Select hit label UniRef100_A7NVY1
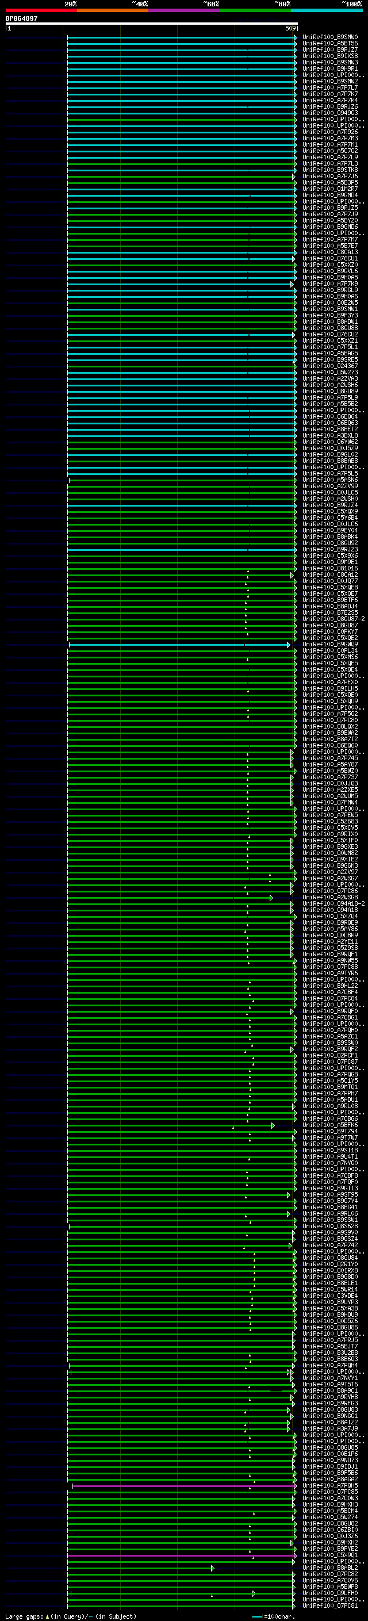 (x=330, y=1378)
